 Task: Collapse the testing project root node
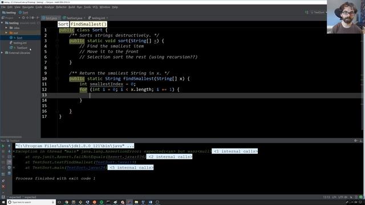coord(2,23)
